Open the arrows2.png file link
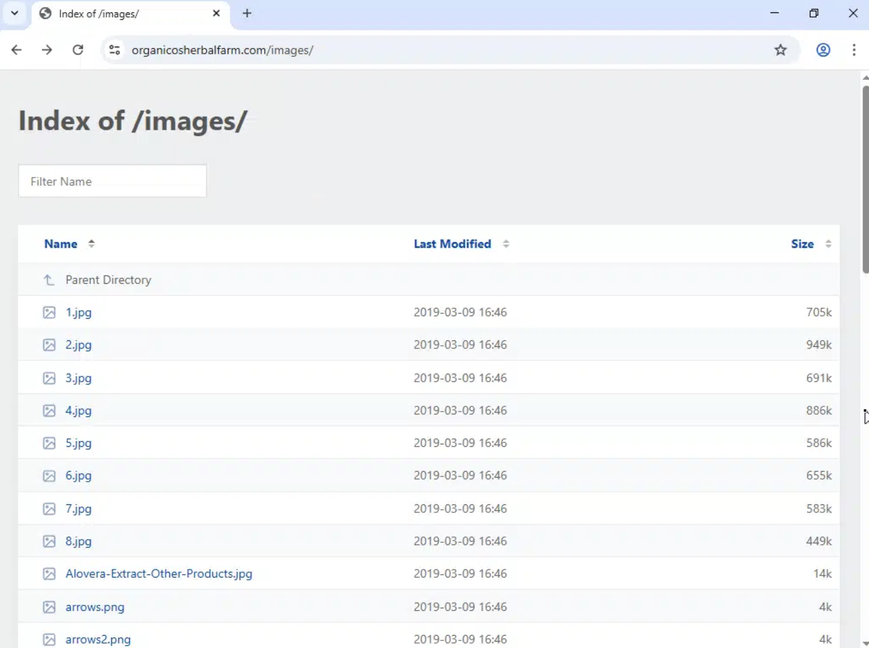The width and height of the screenshot is (869, 648). pos(98,640)
